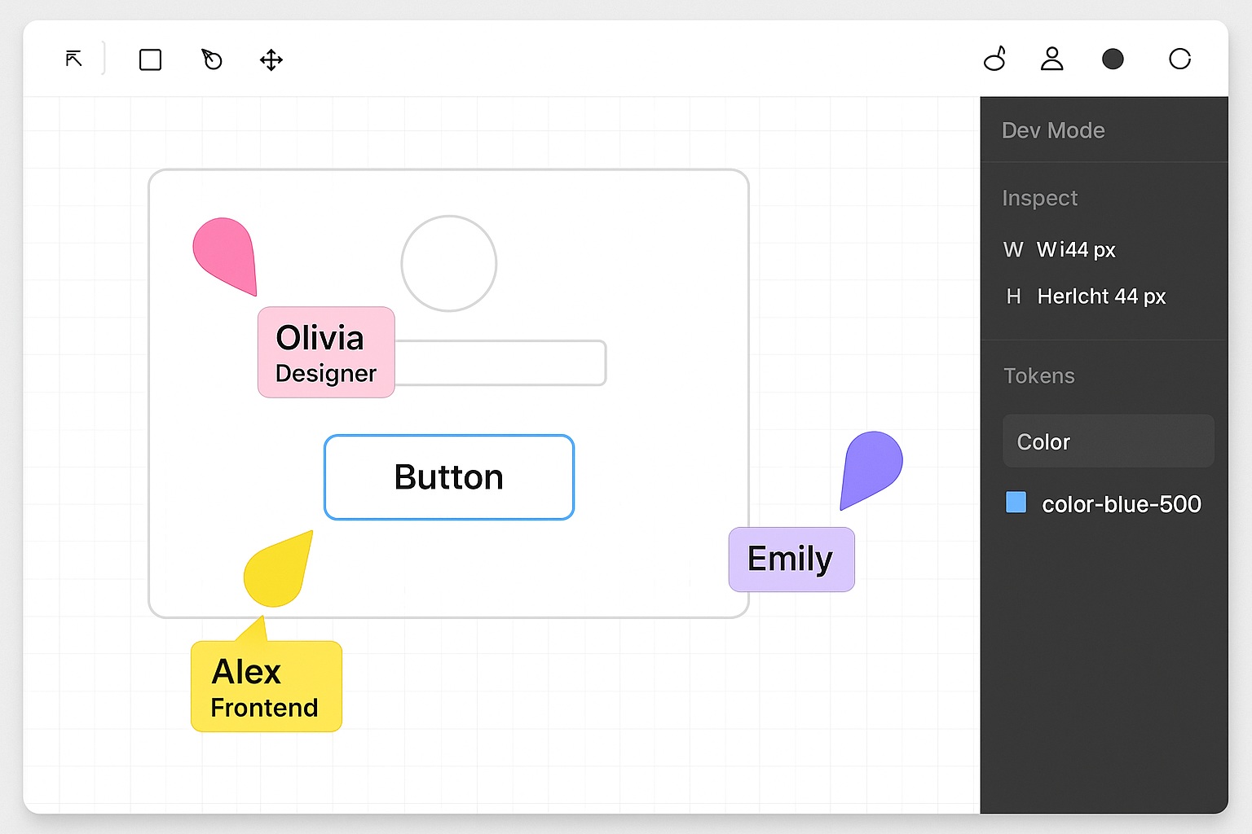This screenshot has width=1252, height=834.
Task: Collapse the Tokens section
Action: tap(1039, 375)
